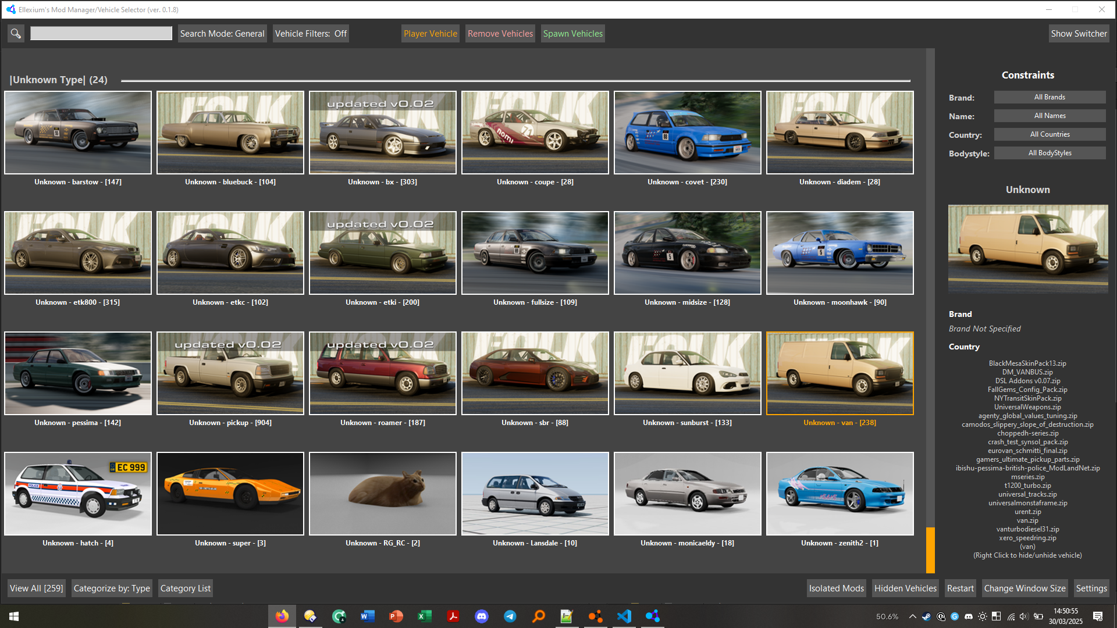Open the All Brands constraint dropdown
Viewport: 1117px width, 628px height.
tap(1050, 97)
